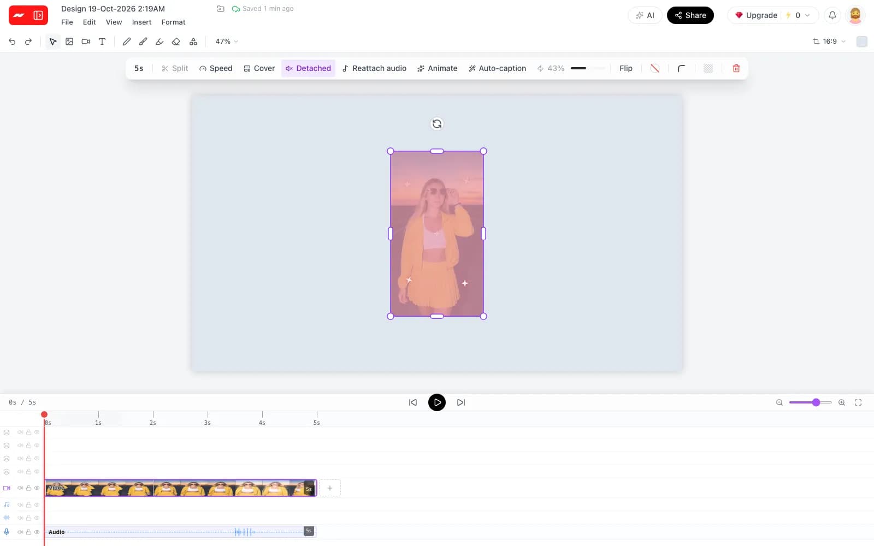Open the File menu
Viewport: 874px width, 546px height.
coord(67,22)
